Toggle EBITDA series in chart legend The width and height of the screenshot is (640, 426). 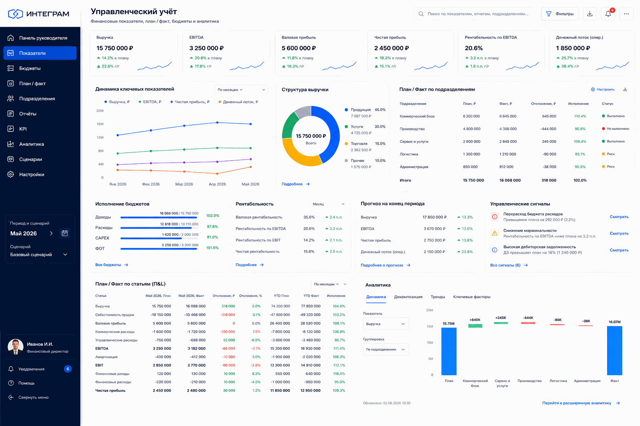point(150,102)
